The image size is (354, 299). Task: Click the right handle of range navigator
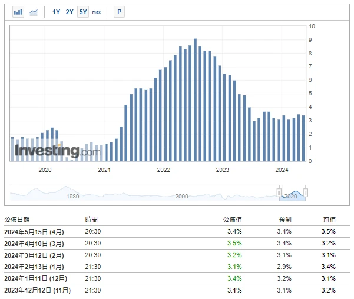point(305,192)
